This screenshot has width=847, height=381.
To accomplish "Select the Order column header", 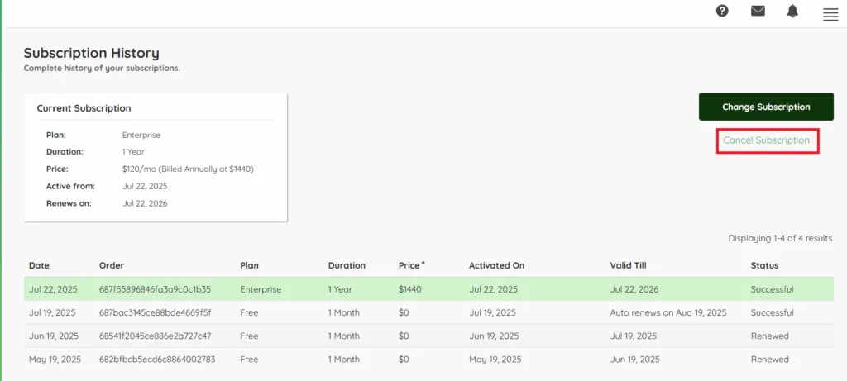I will click(x=111, y=265).
